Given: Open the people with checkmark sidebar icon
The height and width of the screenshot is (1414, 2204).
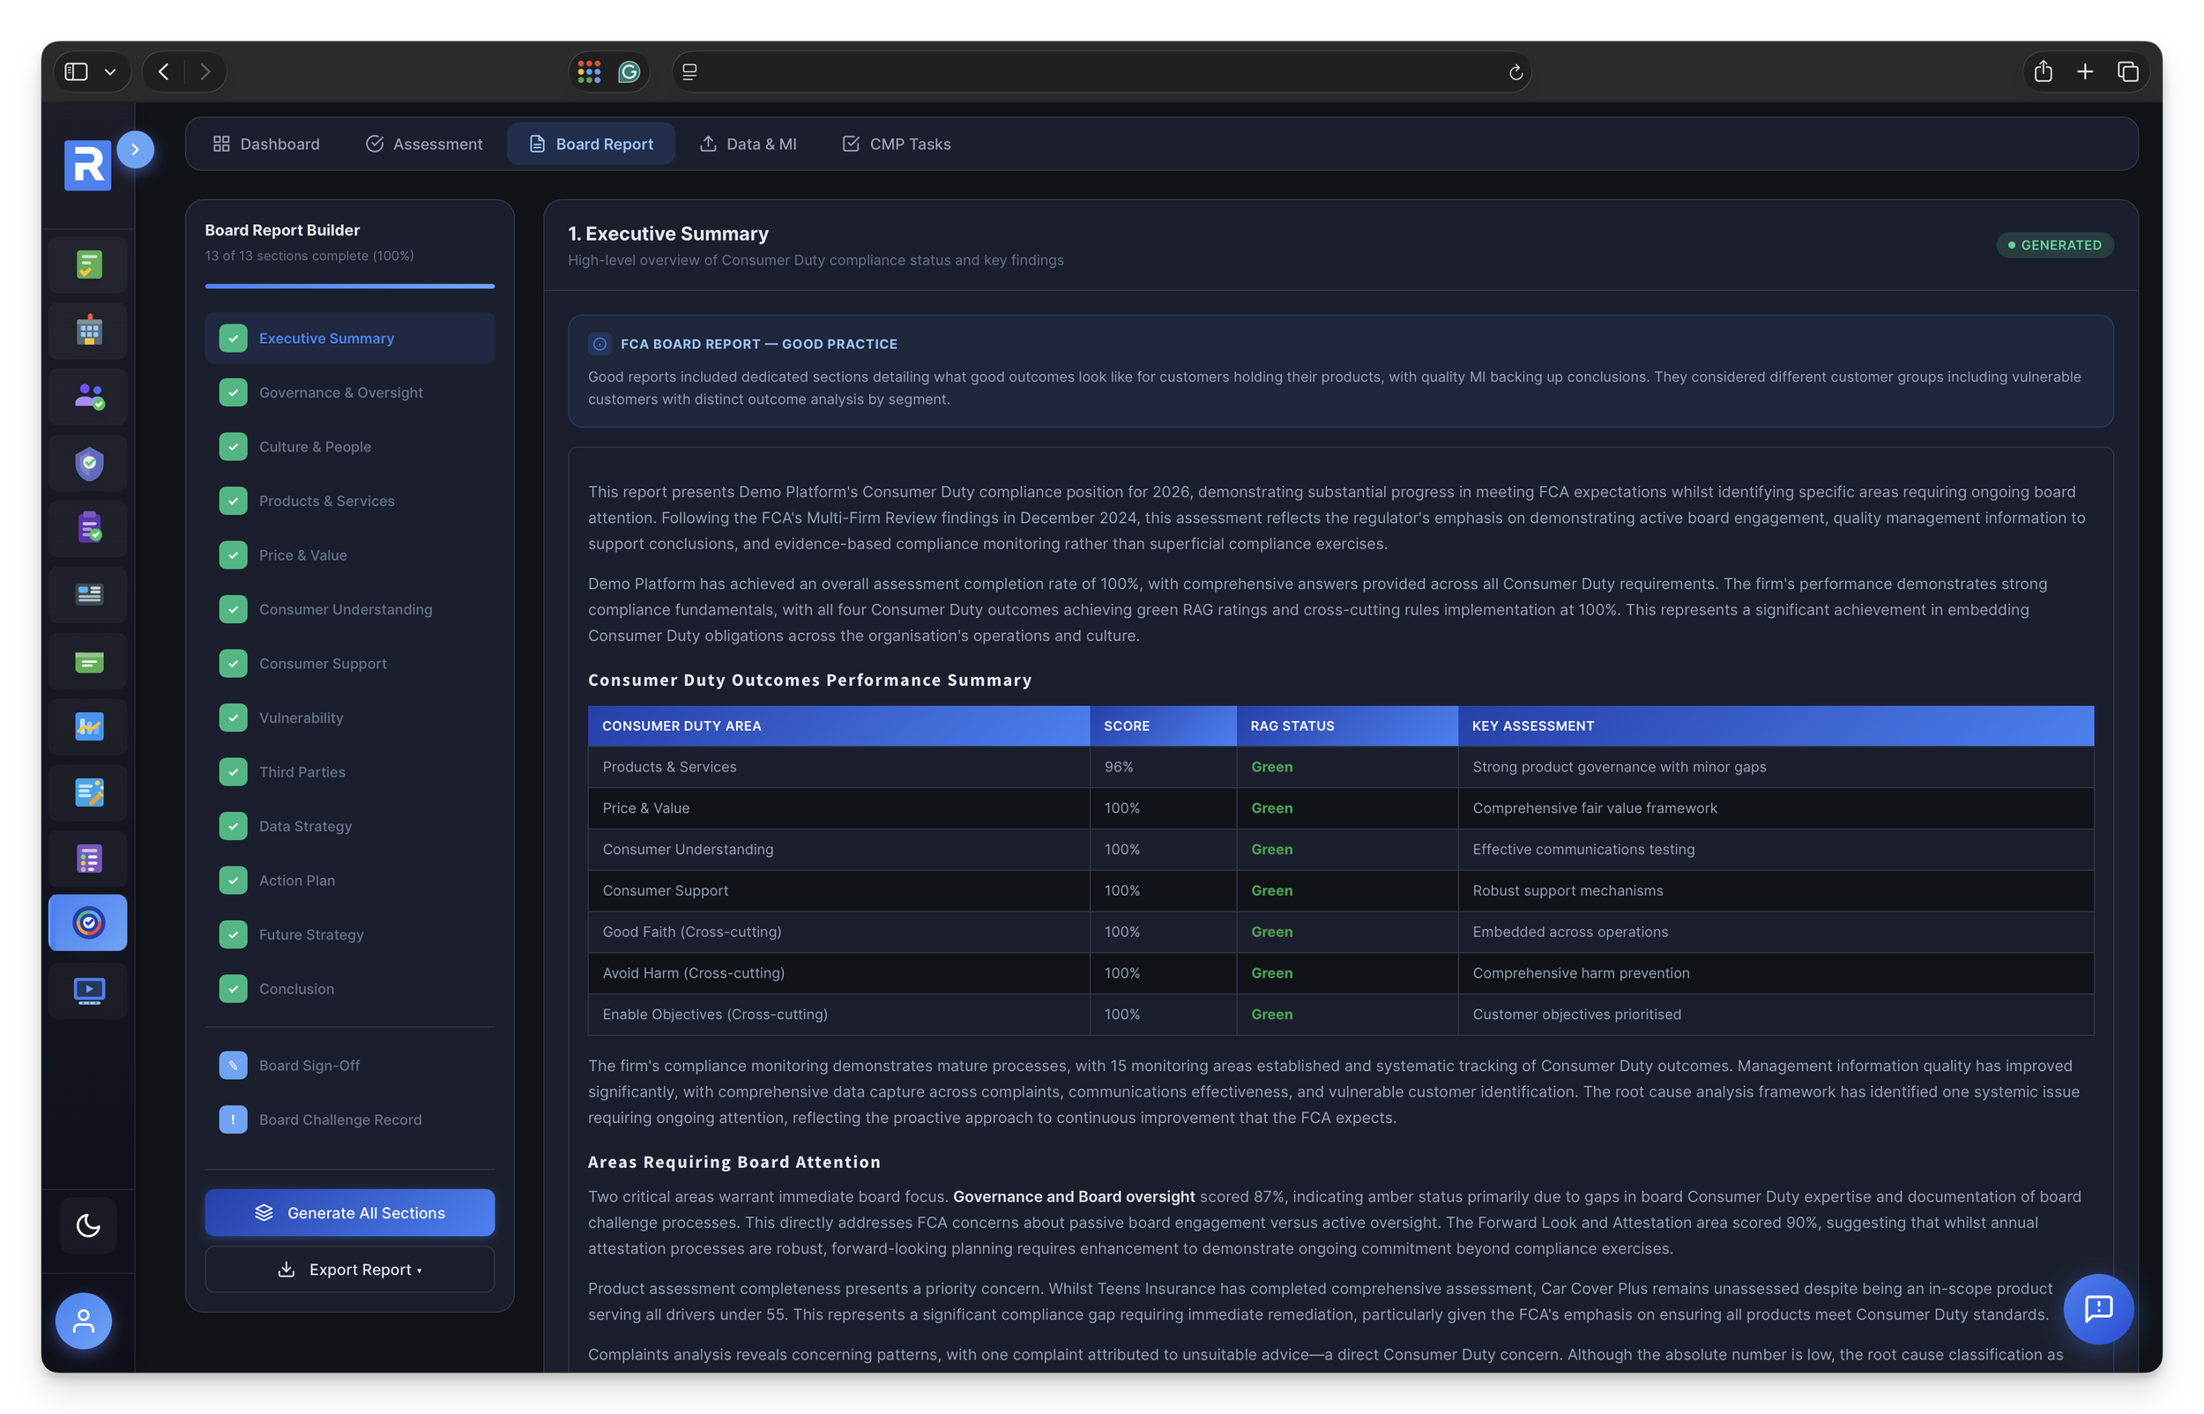Looking at the screenshot, I should pyautogui.click(x=89, y=397).
